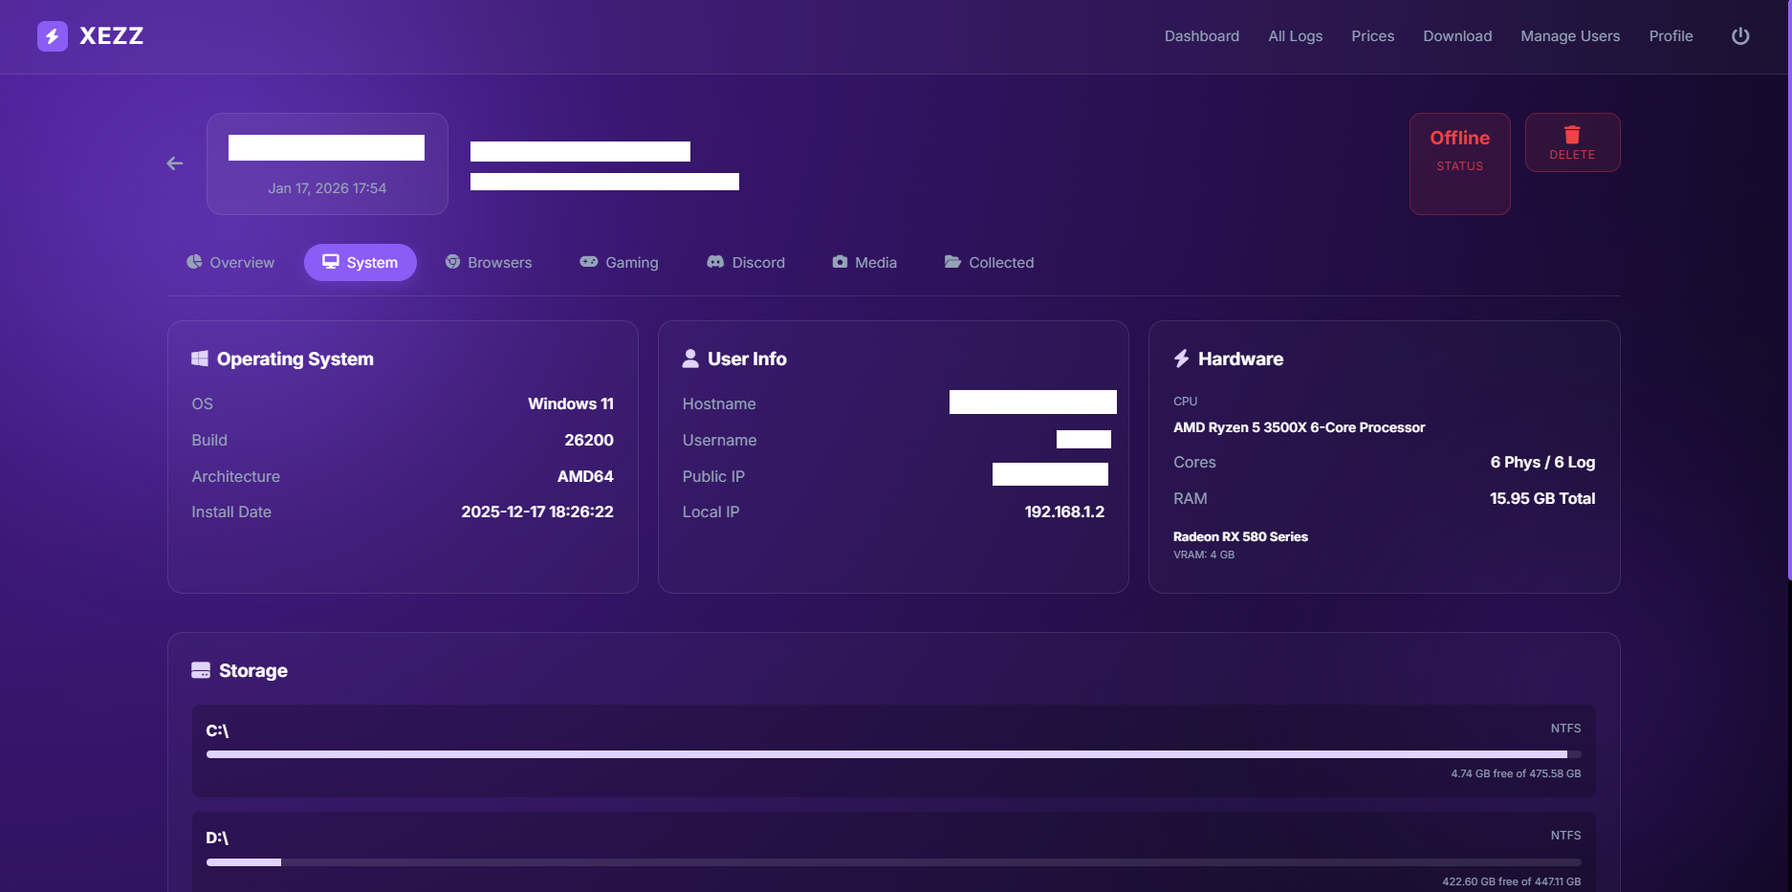Image resolution: width=1792 pixels, height=892 pixels.
Task: Click the C:\ drive usage bar
Action: click(x=893, y=754)
